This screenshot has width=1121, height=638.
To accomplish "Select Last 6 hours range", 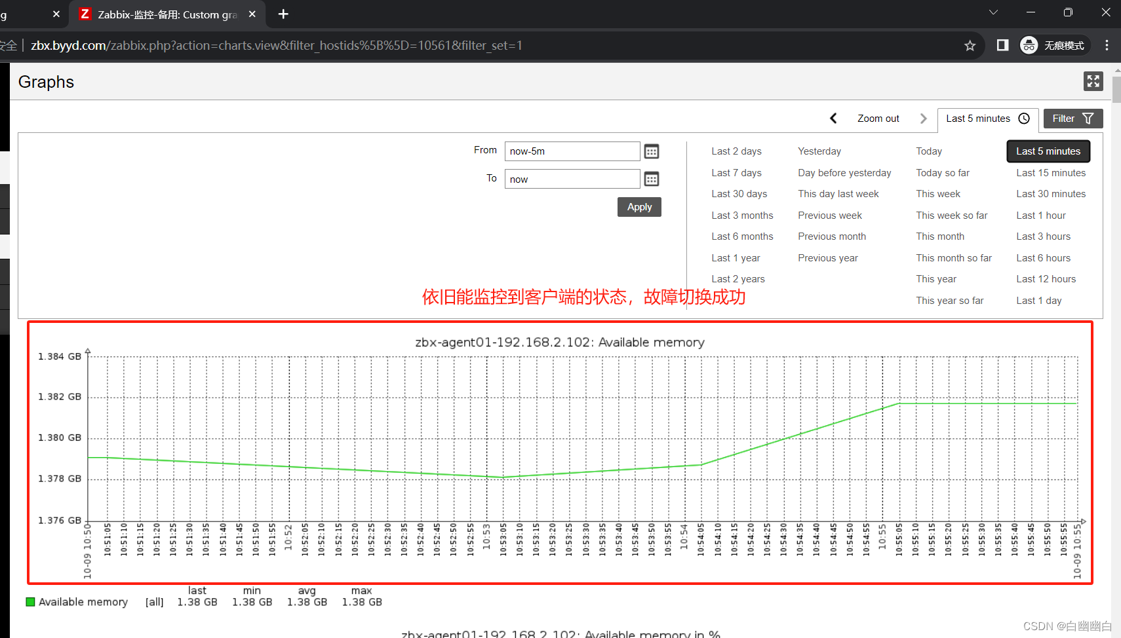I will (1043, 258).
